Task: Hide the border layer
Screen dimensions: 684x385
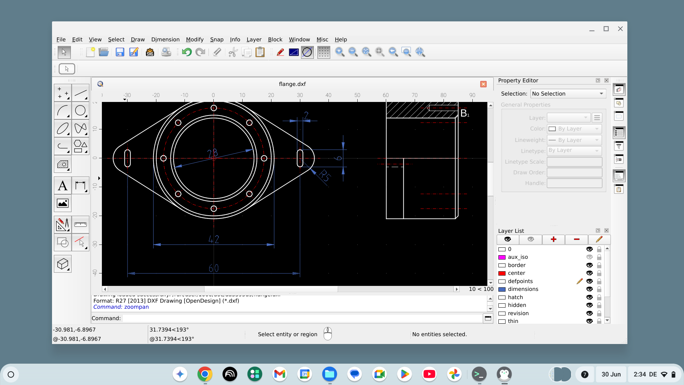Action: (590, 265)
